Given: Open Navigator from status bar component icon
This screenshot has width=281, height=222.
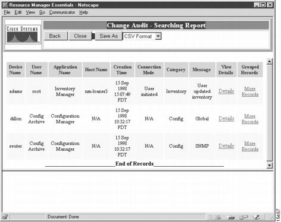Looking at the screenshot, I should (218, 217).
